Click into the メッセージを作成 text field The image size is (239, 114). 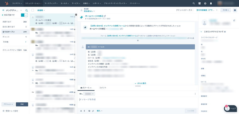tap(138, 100)
